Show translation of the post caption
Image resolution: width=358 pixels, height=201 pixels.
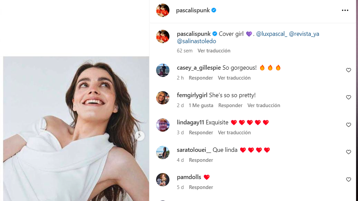[214, 51]
